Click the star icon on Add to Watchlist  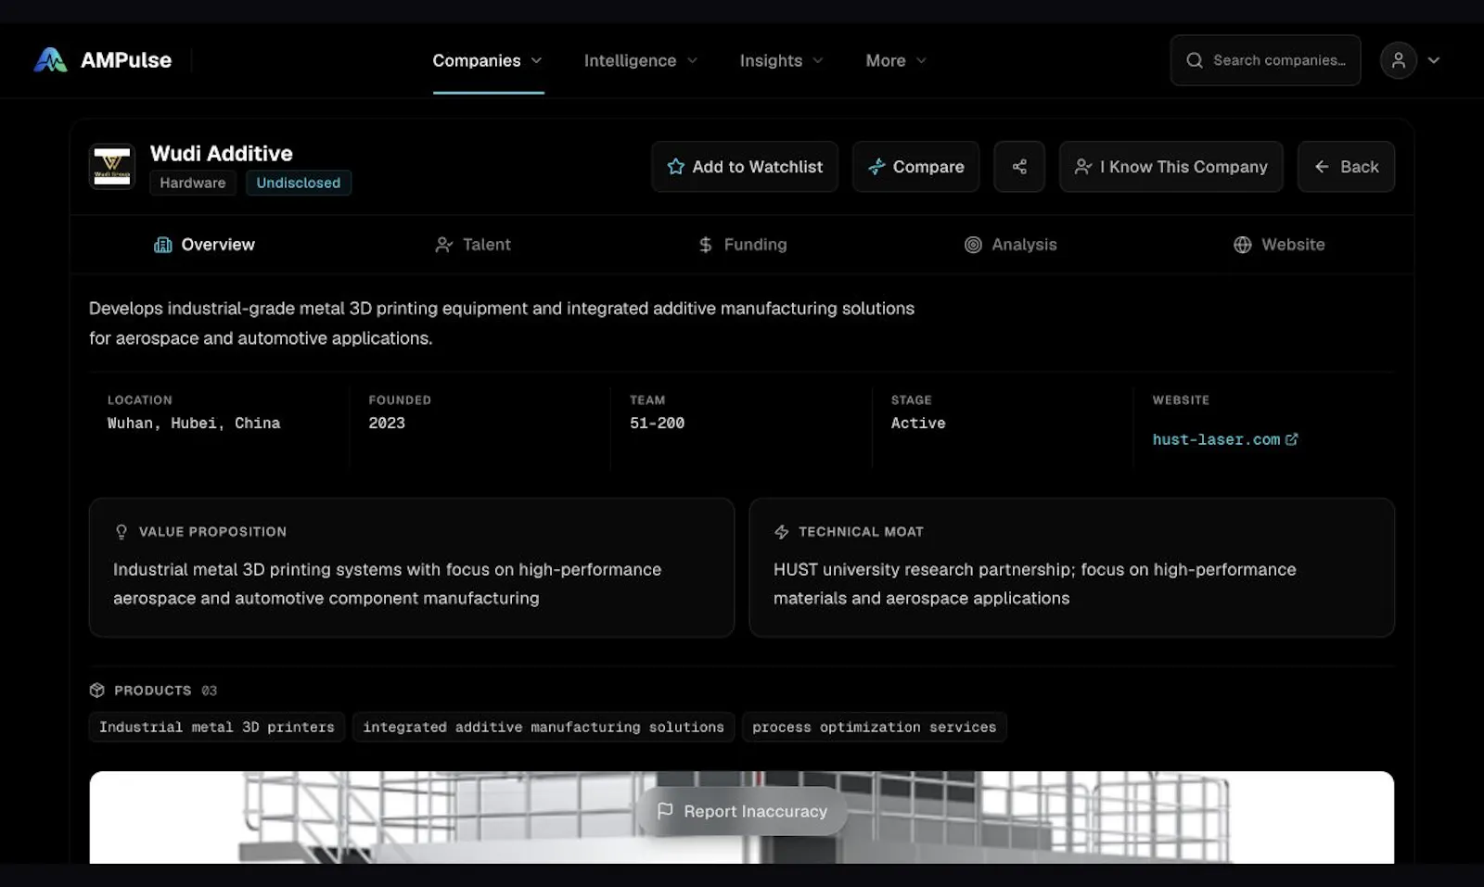coord(676,167)
